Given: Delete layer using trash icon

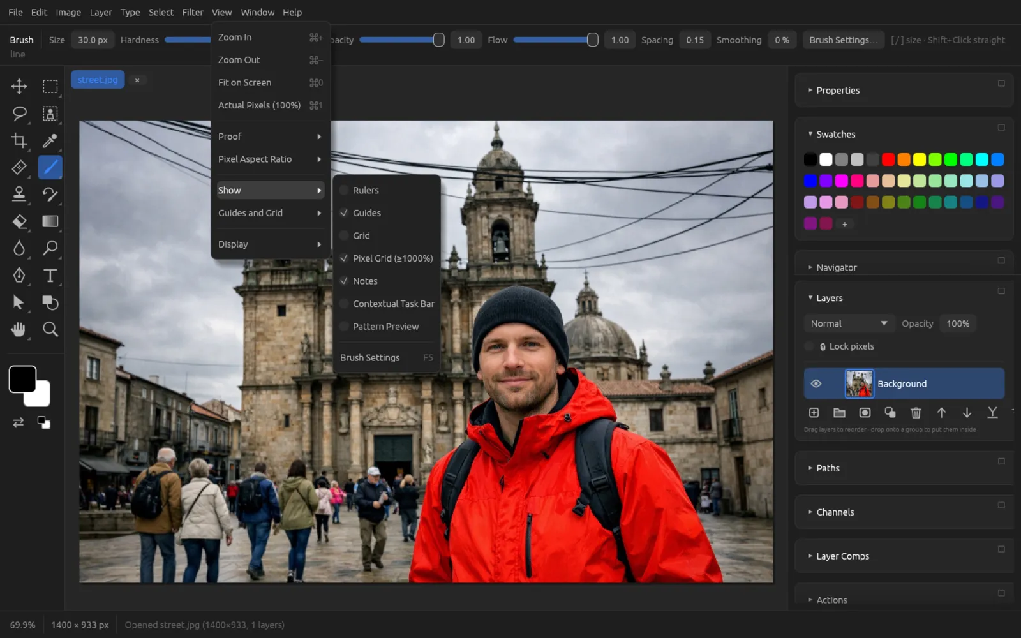Looking at the screenshot, I should (x=916, y=413).
